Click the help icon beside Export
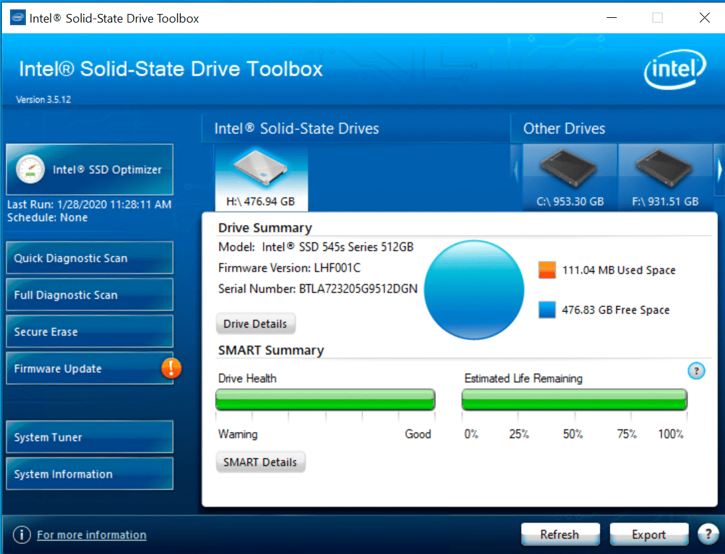725x554 pixels. (x=708, y=533)
